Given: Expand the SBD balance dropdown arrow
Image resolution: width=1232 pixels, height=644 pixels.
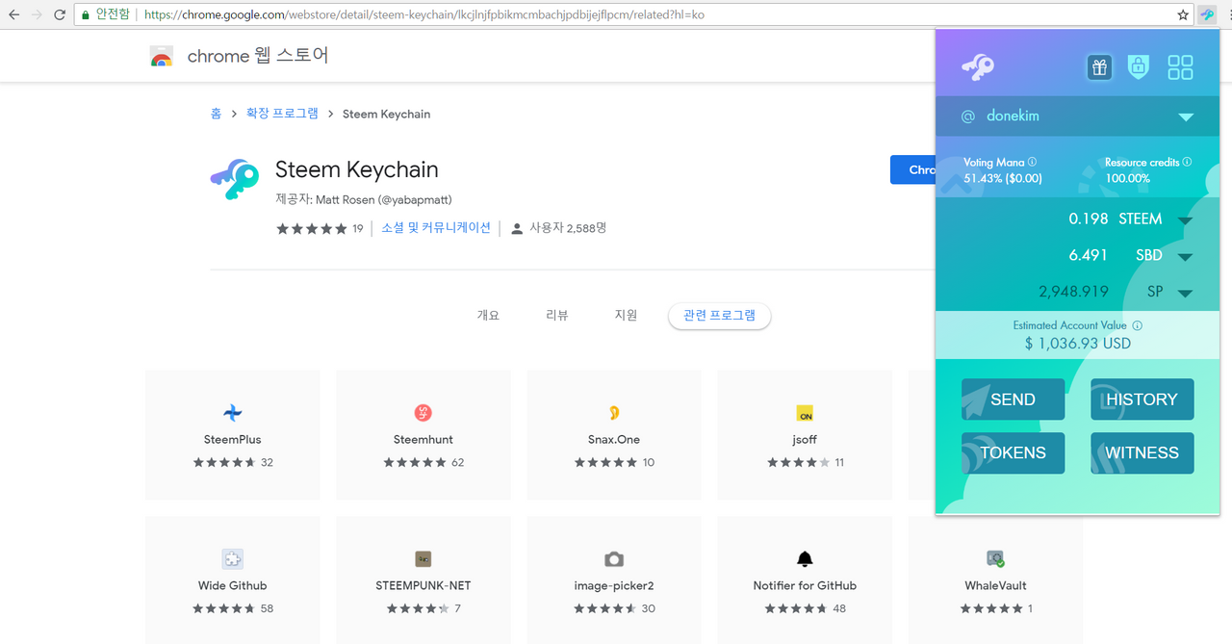Looking at the screenshot, I should [1185, 257].
